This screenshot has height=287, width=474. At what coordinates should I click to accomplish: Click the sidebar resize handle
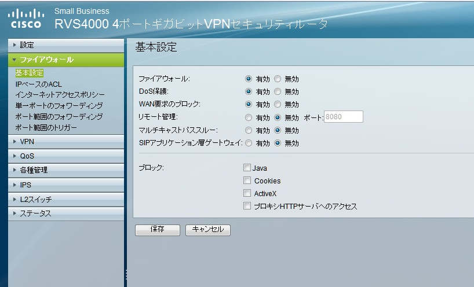126,274
